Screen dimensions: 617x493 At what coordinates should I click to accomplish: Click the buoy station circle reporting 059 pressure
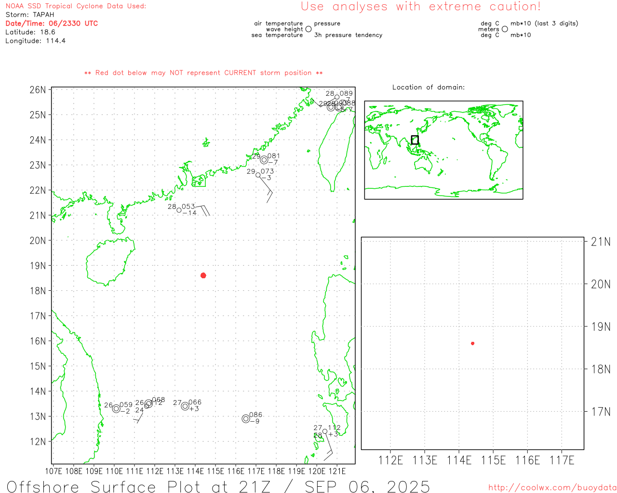point(116,409)
